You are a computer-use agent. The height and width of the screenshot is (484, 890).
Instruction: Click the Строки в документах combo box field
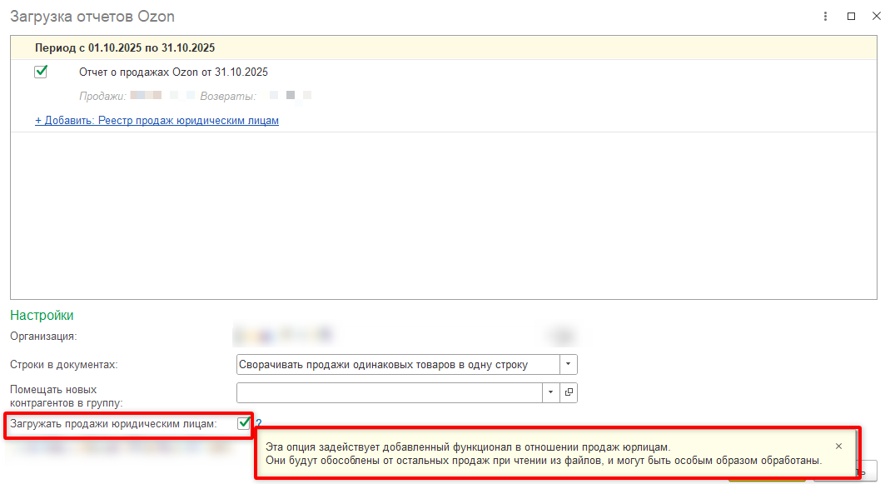coord(398,364)
